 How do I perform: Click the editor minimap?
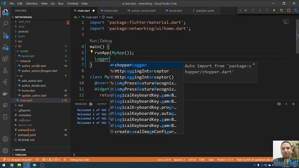(286, 22)
